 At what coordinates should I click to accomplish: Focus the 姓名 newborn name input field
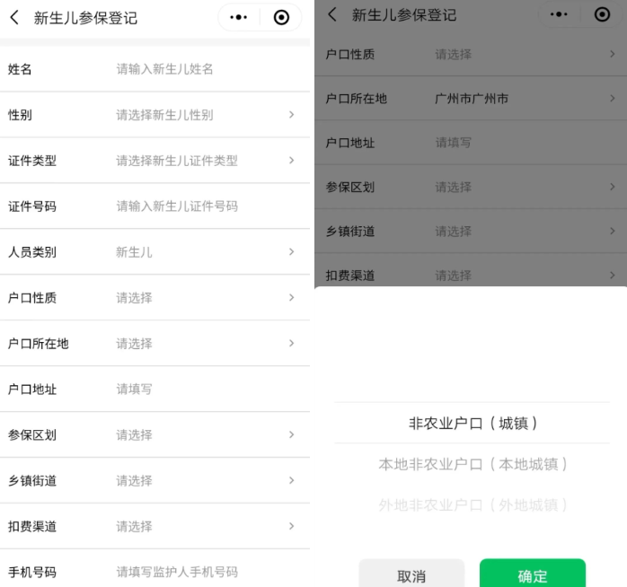205,69
